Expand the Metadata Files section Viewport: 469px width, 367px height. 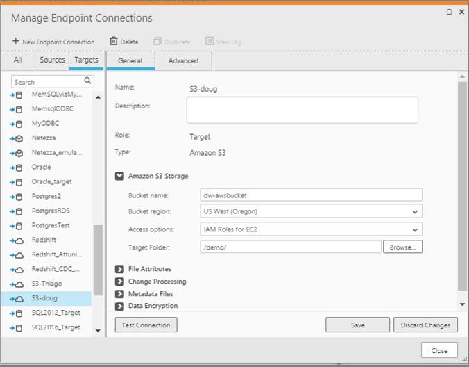119,294
